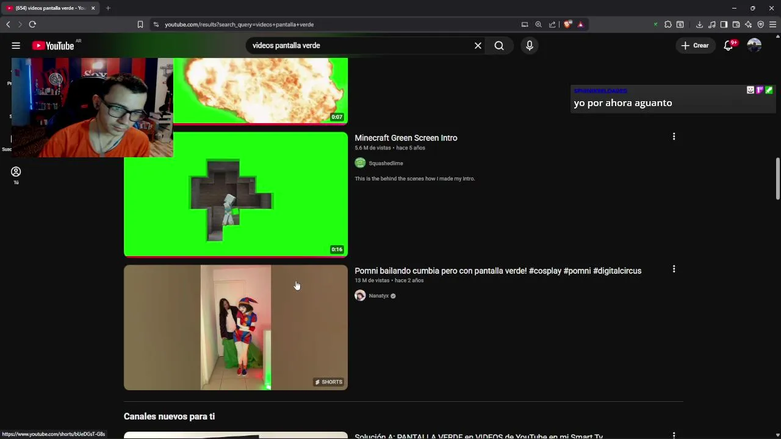Click Minecraft video description 'behind the scenes' text
This screenshot has height=439, width=781.
[x=415, y=179]
